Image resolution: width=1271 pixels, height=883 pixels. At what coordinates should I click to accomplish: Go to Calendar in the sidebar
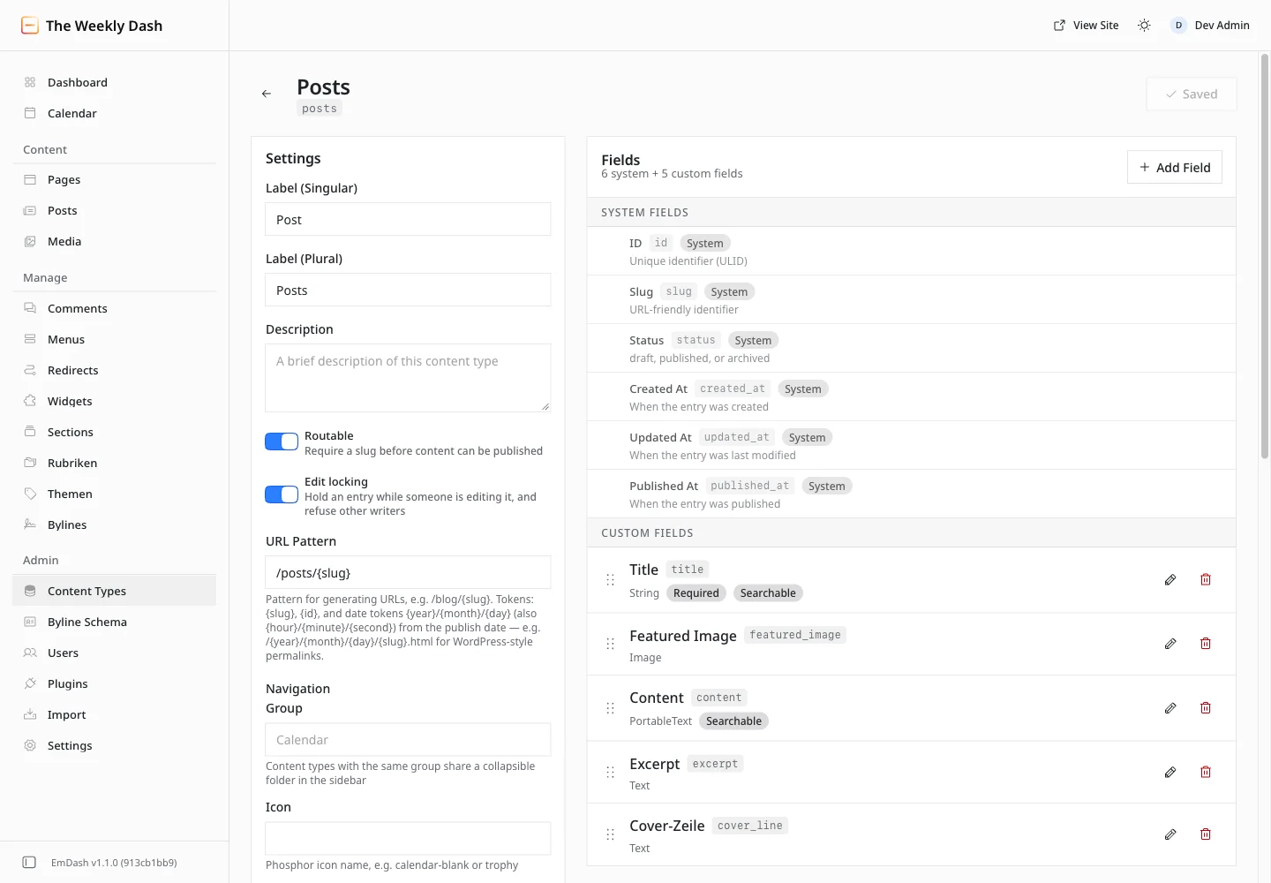(x=115, y=113)
